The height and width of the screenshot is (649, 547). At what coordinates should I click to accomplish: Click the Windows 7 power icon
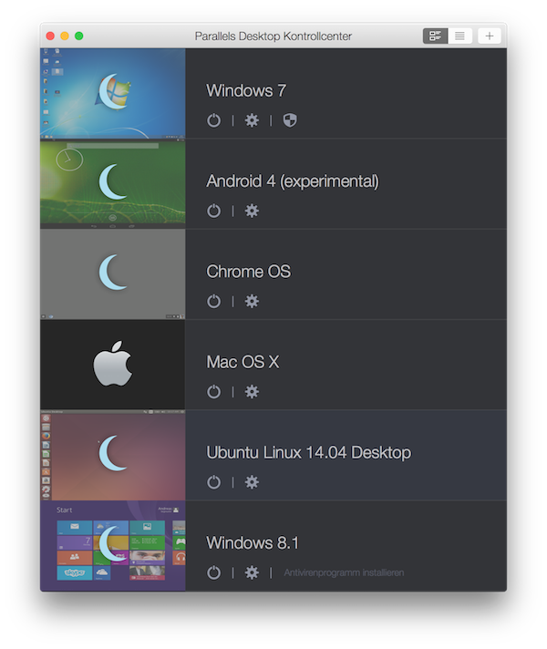213,120
